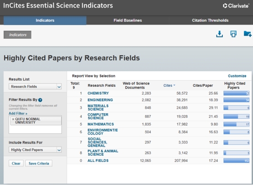
Task: Click Computer Science documents value 887
Action: click(x=148, y=116)
